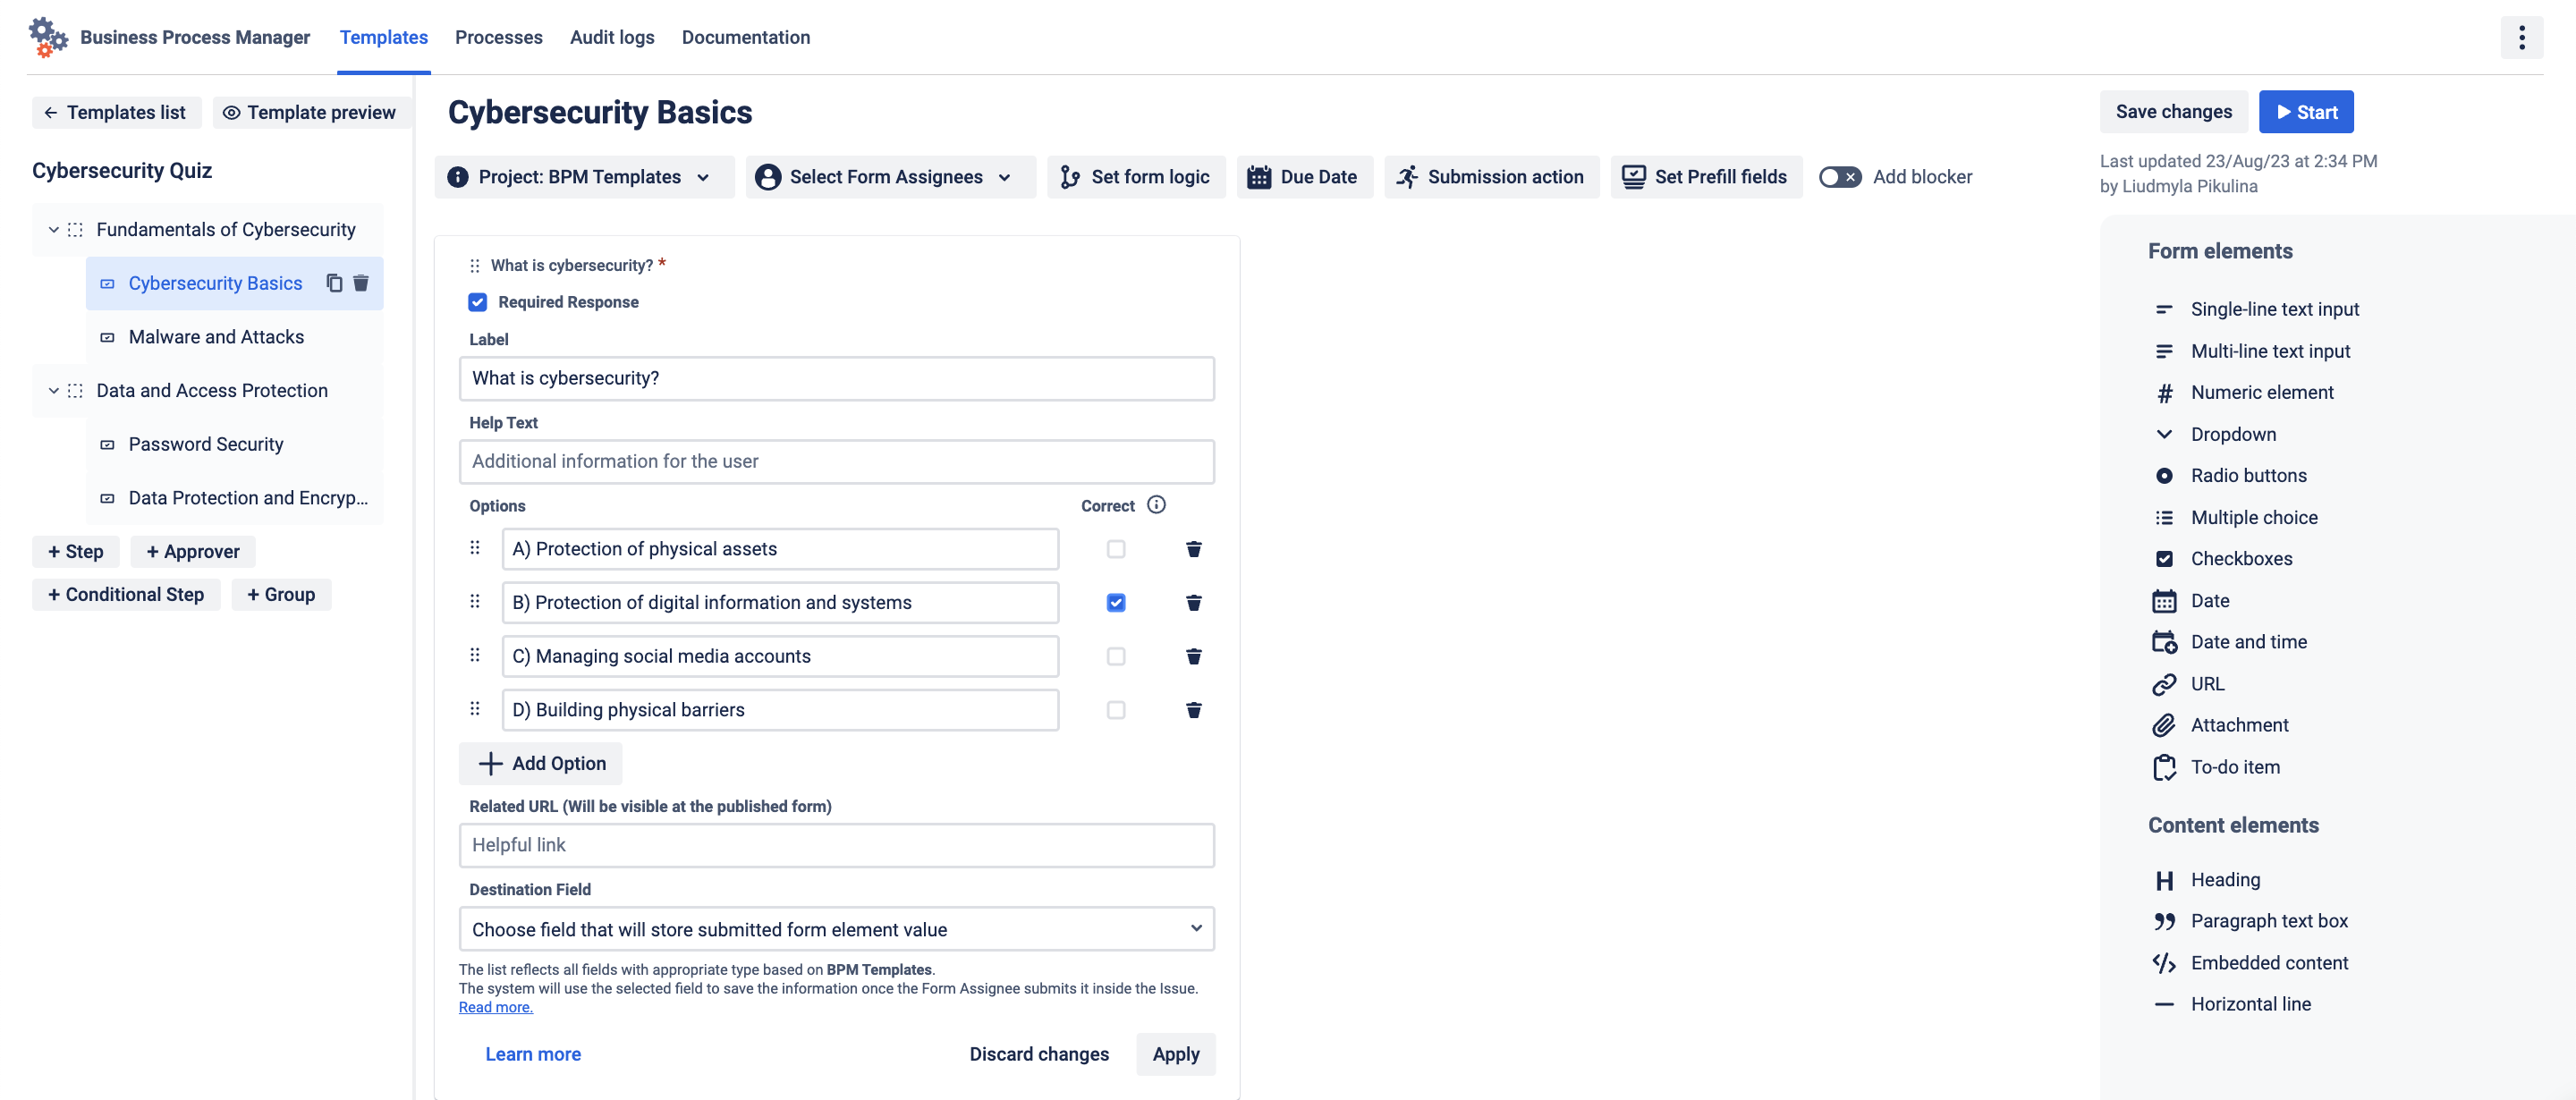Open the Destination Field dropdown

pyautogui.click(x=836, y=929)
